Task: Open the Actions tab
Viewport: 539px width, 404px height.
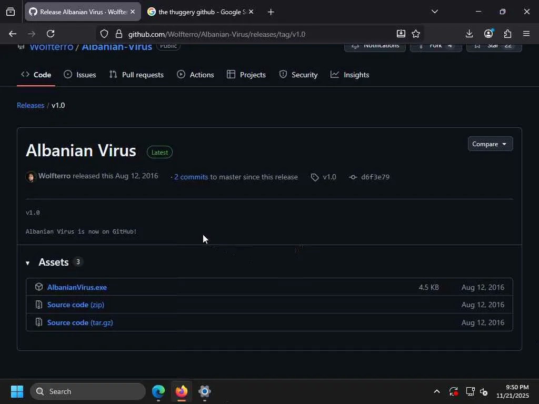Action: [x=195, y=75]
